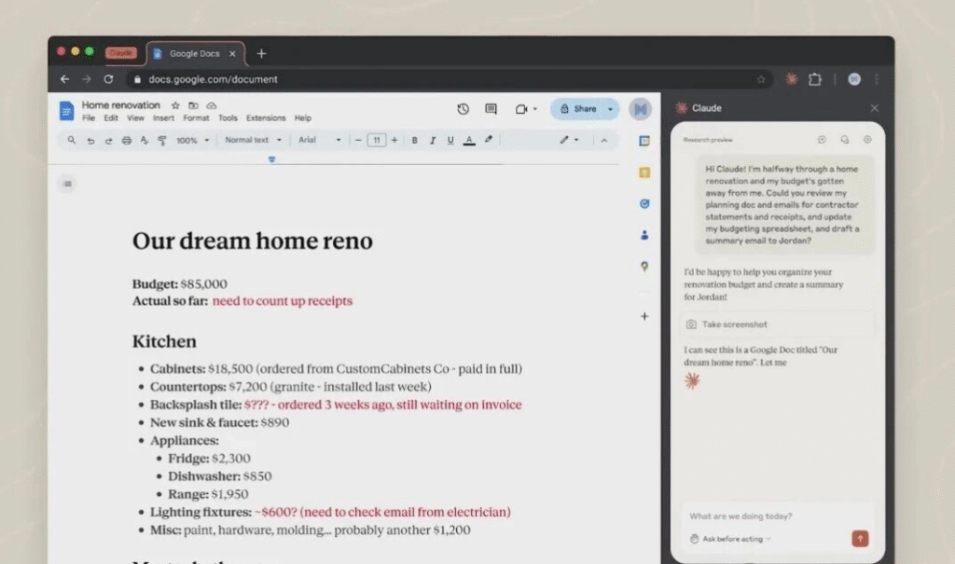Screen dimensions: 955x564
Task: Open the Arial font dropdown
Action: 319,141
